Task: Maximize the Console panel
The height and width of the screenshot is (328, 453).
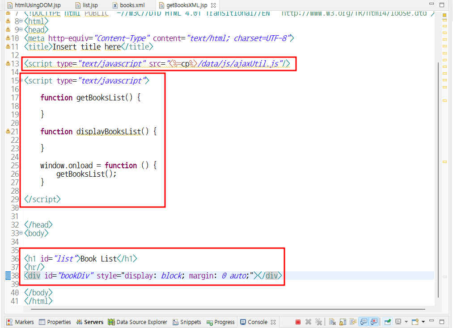Action: click(442, 321)
